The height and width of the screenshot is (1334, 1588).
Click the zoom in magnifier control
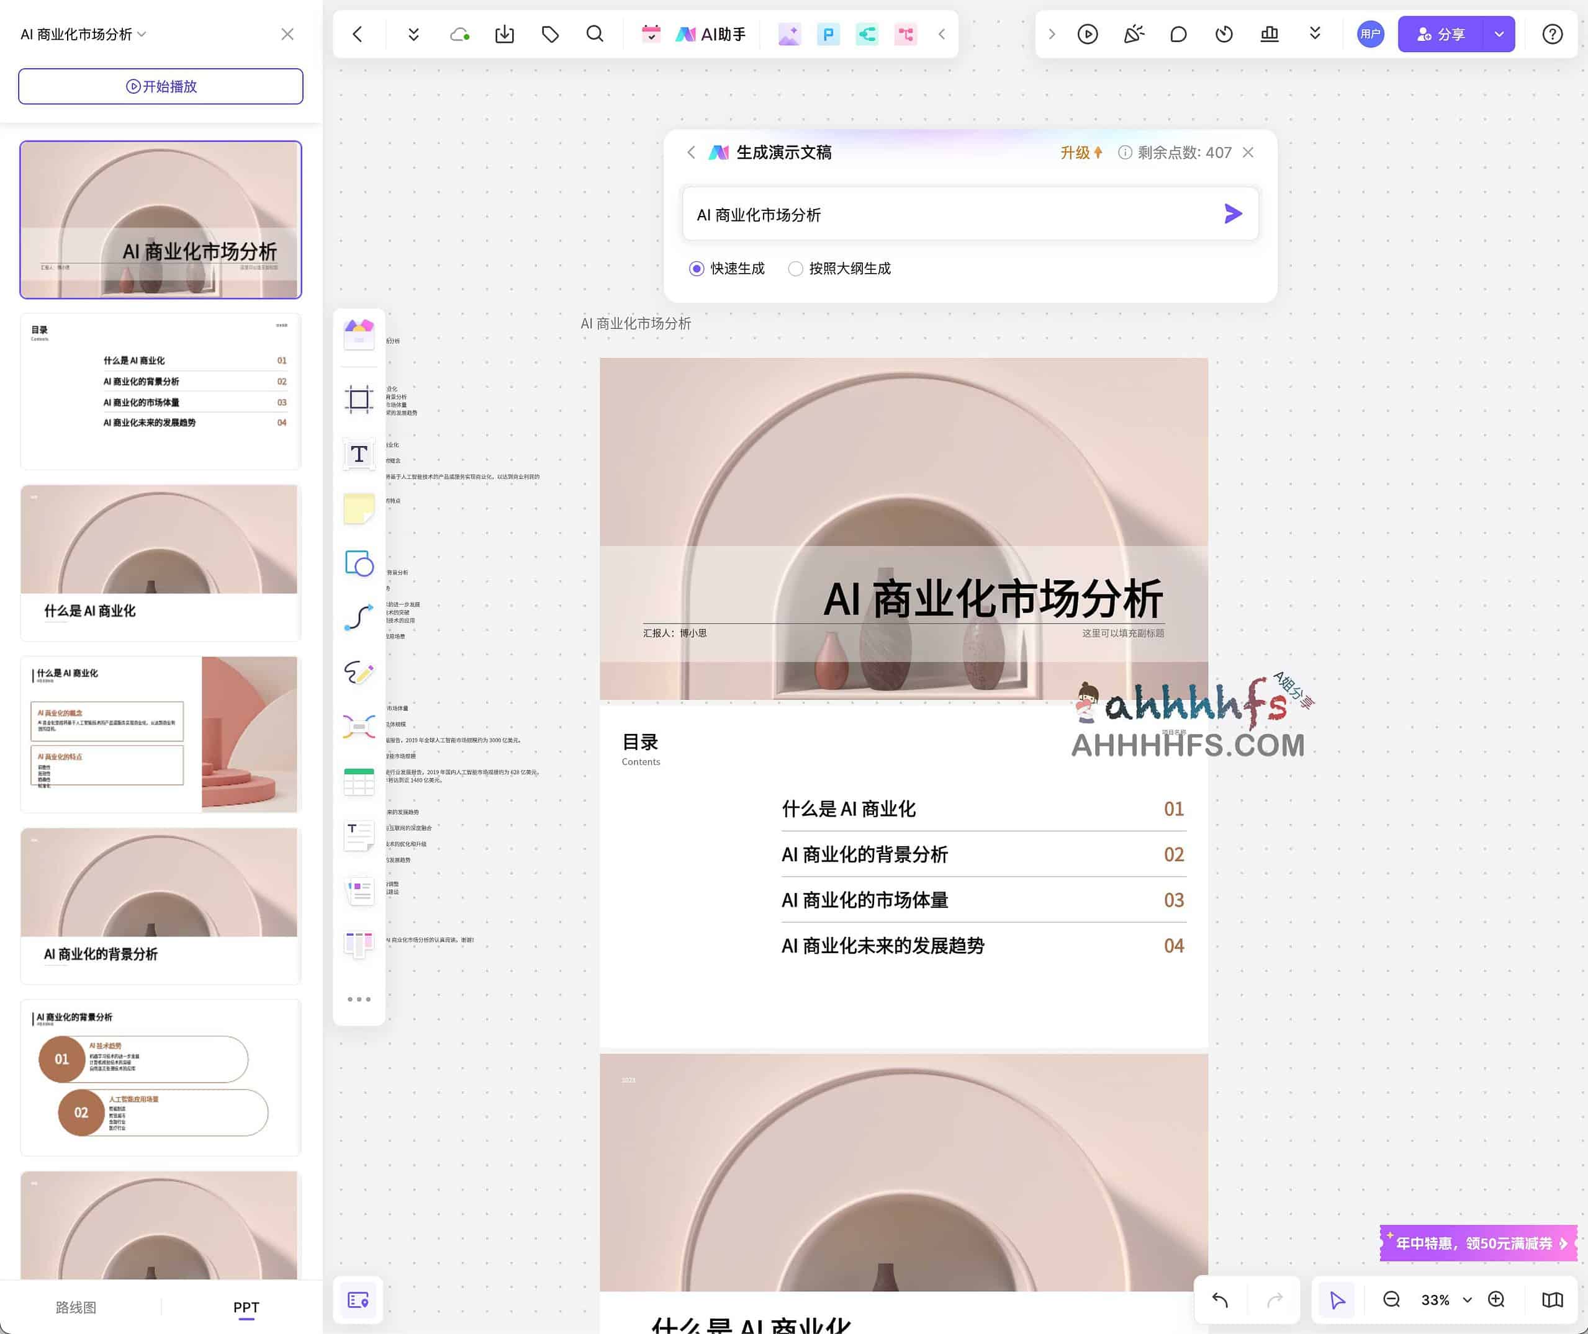coord(1496,1300)
